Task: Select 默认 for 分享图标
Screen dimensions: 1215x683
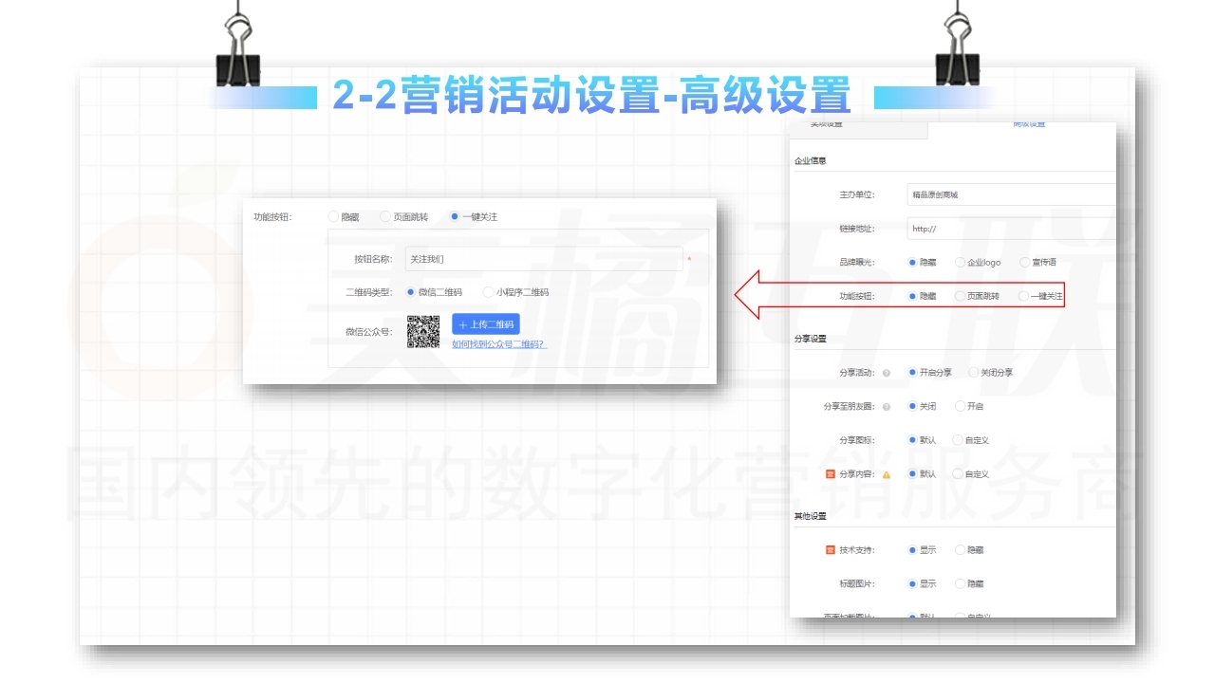Action: (913, 440)
